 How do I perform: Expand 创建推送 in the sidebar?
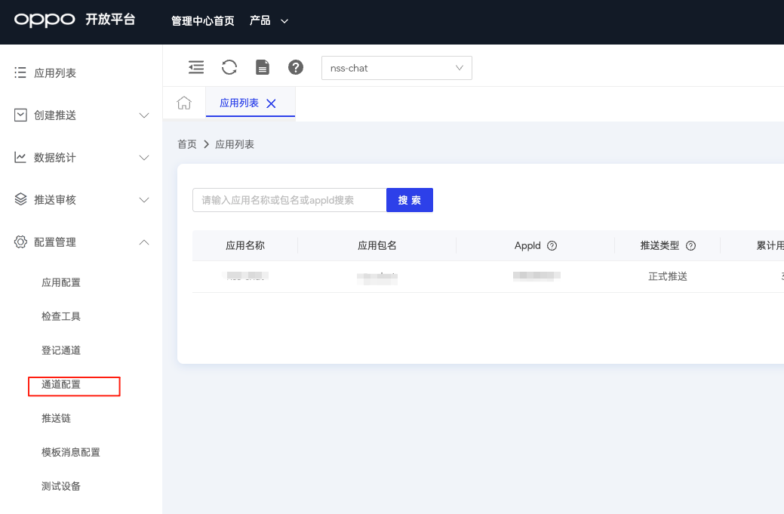(x=81, y=115)
